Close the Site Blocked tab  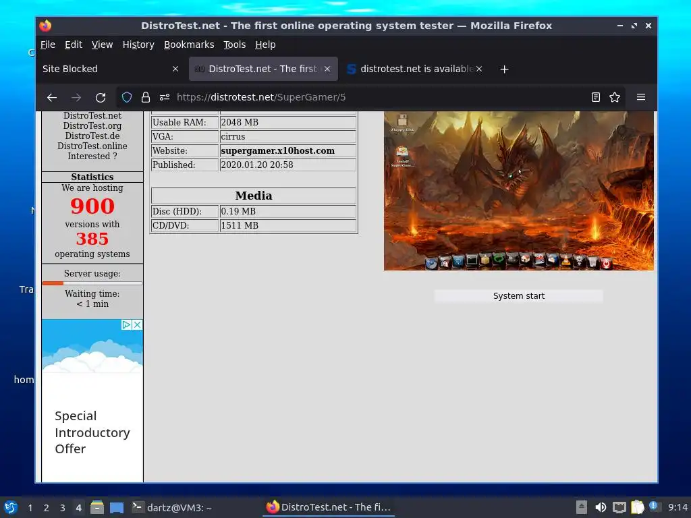(175, 69)
